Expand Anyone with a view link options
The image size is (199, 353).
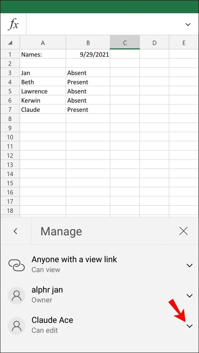[x=189, y=265]
